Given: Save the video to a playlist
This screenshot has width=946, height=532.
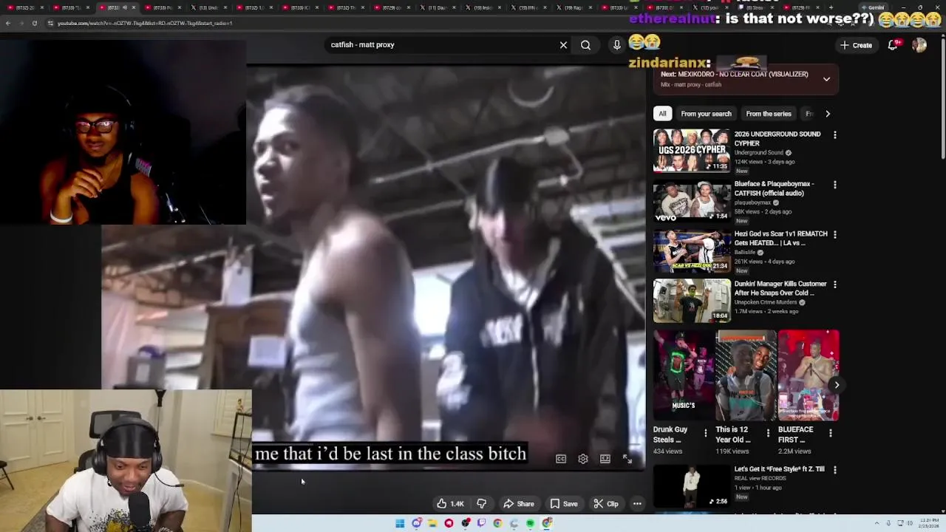Looking at the screenshot, I should [563, 504].
